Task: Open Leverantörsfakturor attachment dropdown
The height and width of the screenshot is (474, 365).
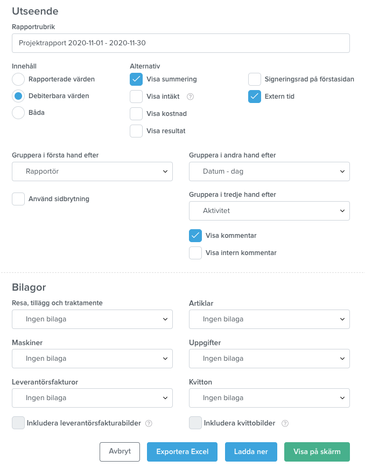Action: pyautogui.click(x=92, y=398)
